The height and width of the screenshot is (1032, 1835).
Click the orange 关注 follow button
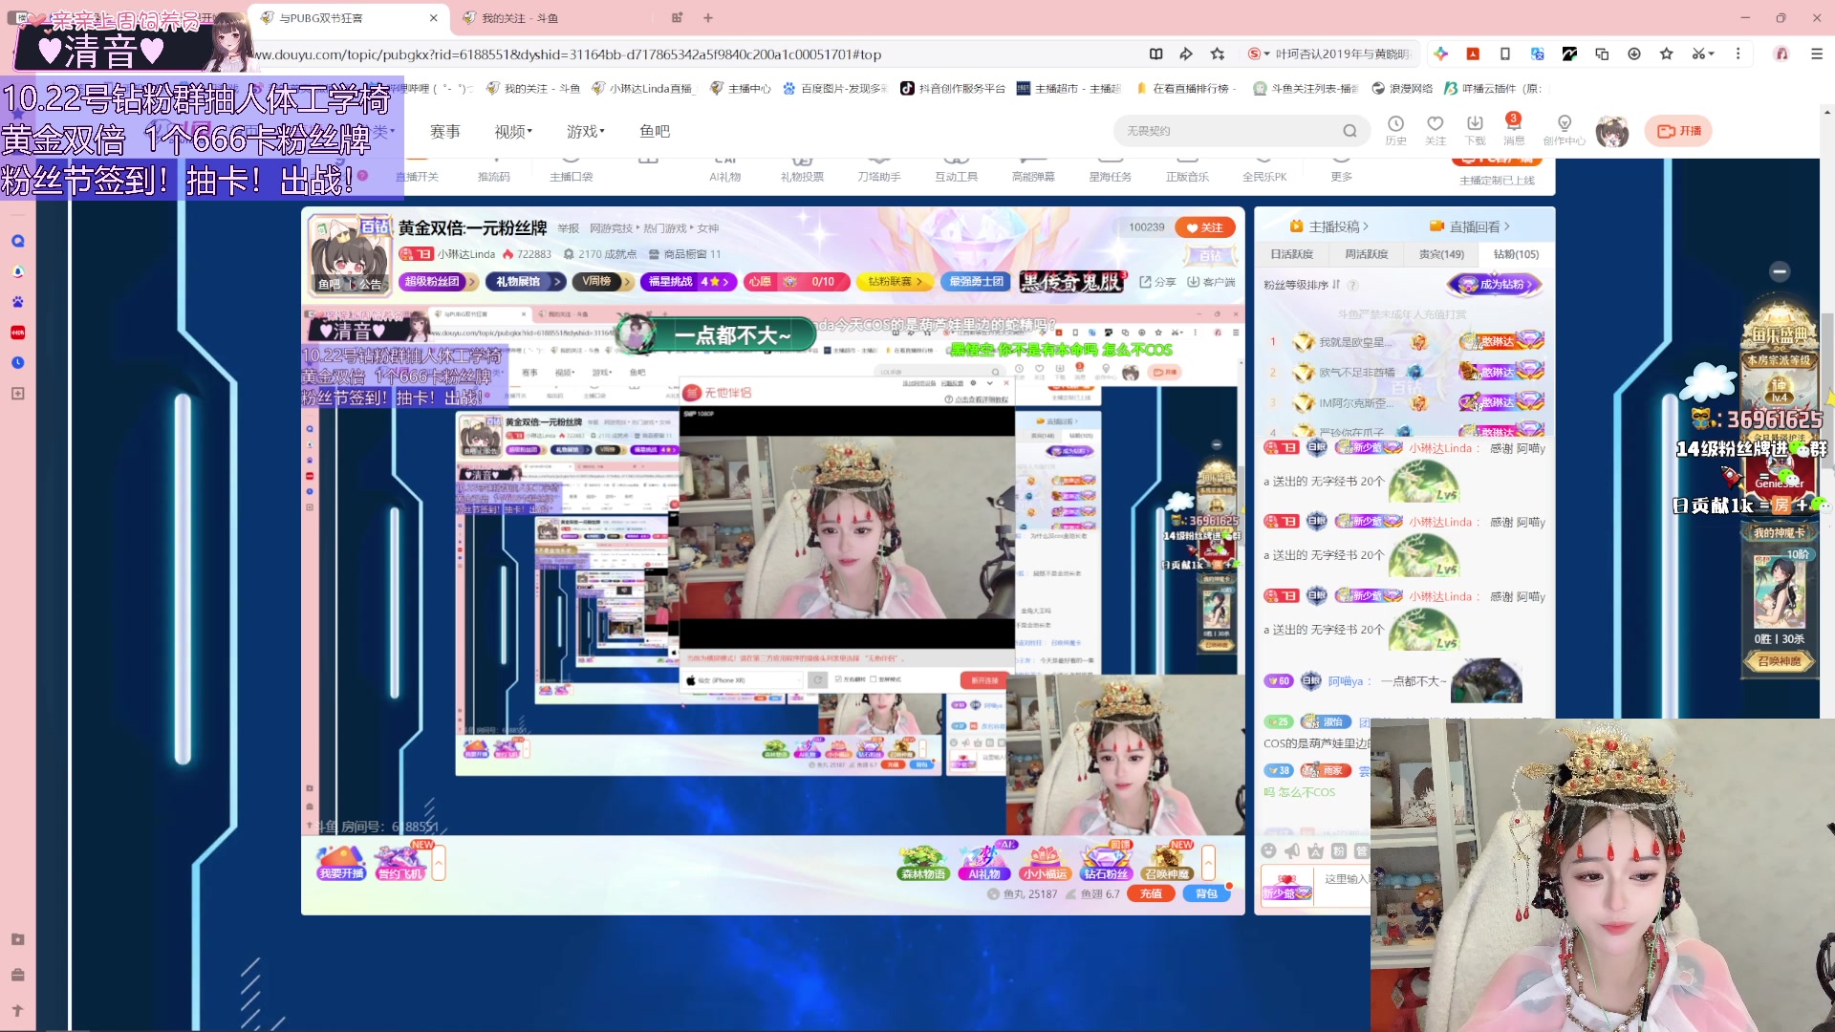pos(1205,227)
